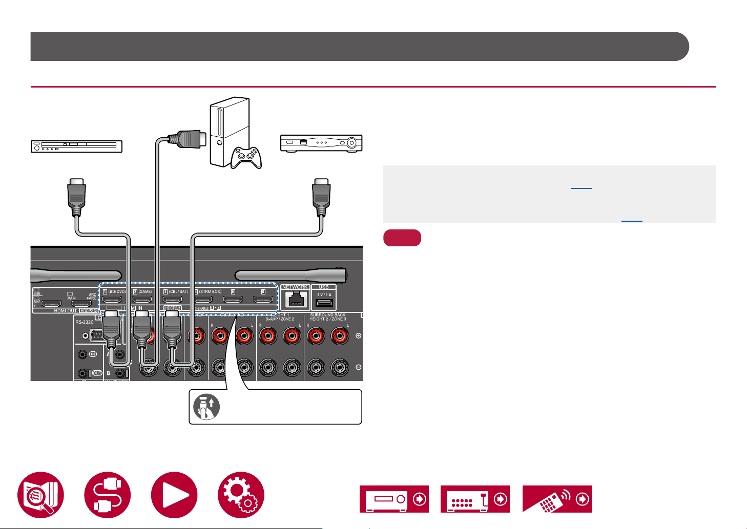Click the Blu-ray disc player illustration

tap(77, 146)
